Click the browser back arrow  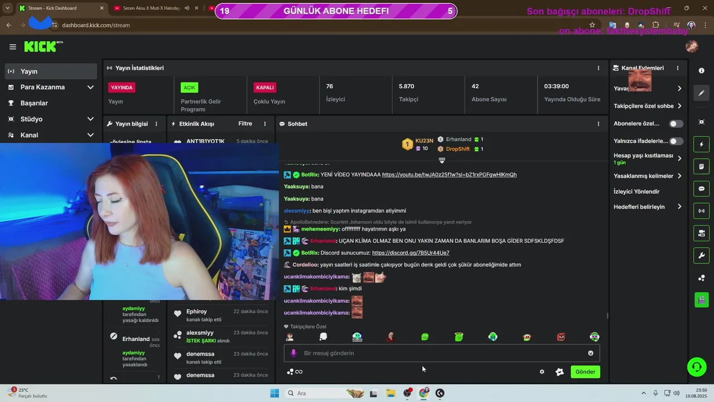click(x=8, y=25)
